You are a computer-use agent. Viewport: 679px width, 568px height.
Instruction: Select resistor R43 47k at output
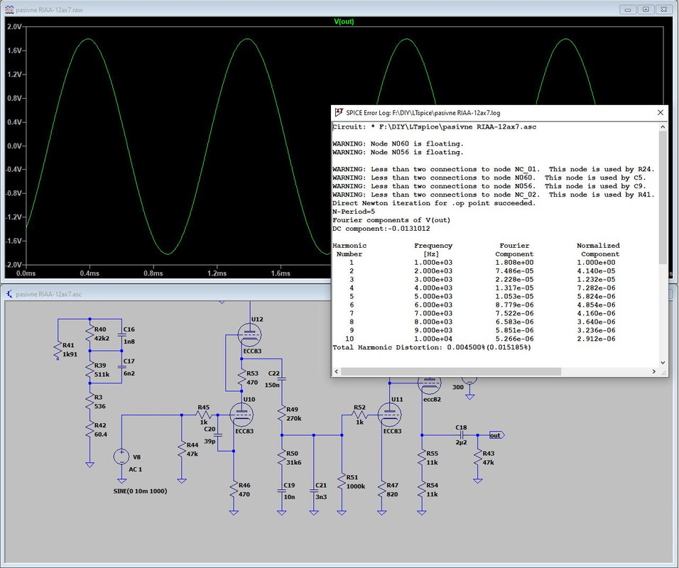tap(477, 458)
